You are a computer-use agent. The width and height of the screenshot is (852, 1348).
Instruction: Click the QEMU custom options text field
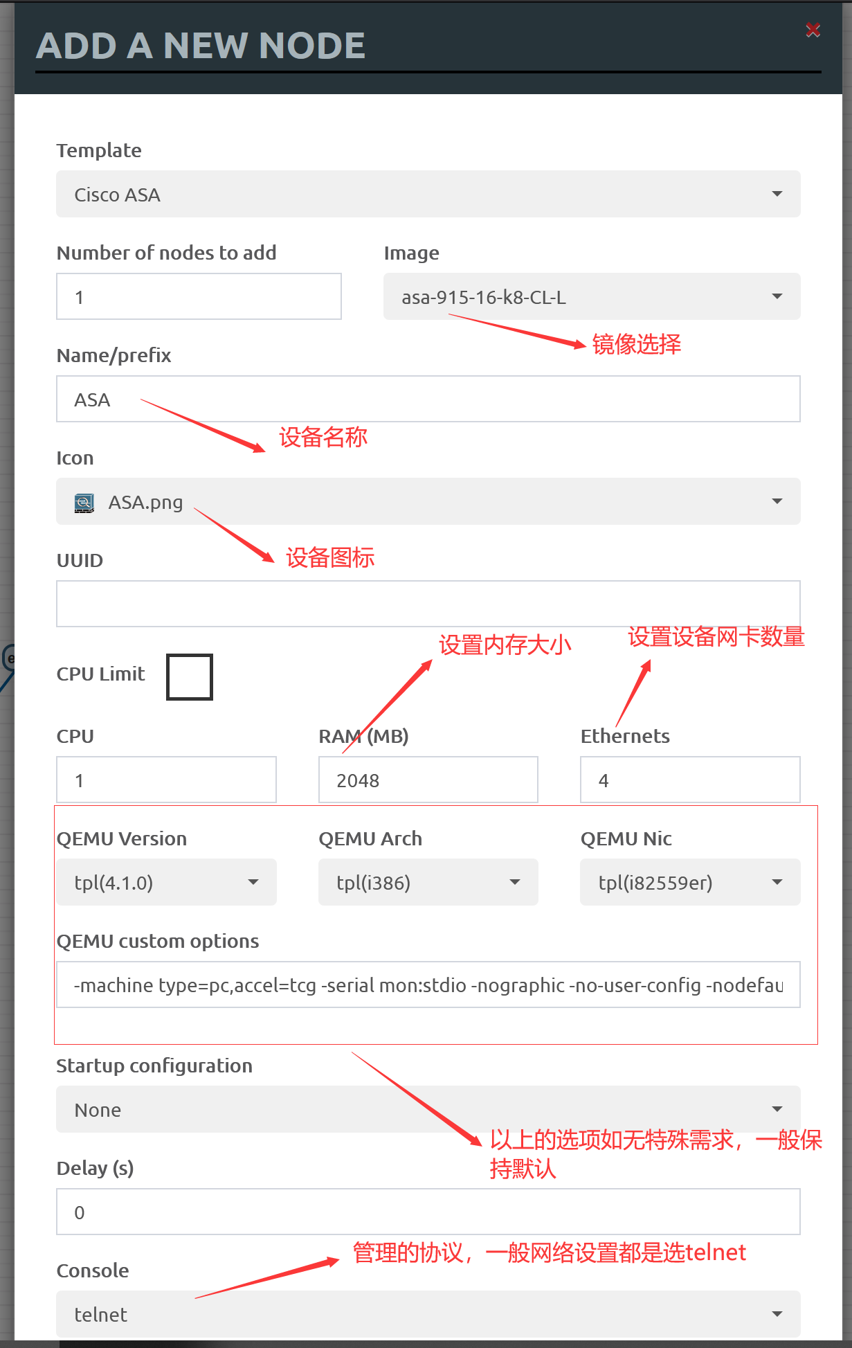point(428,985)
